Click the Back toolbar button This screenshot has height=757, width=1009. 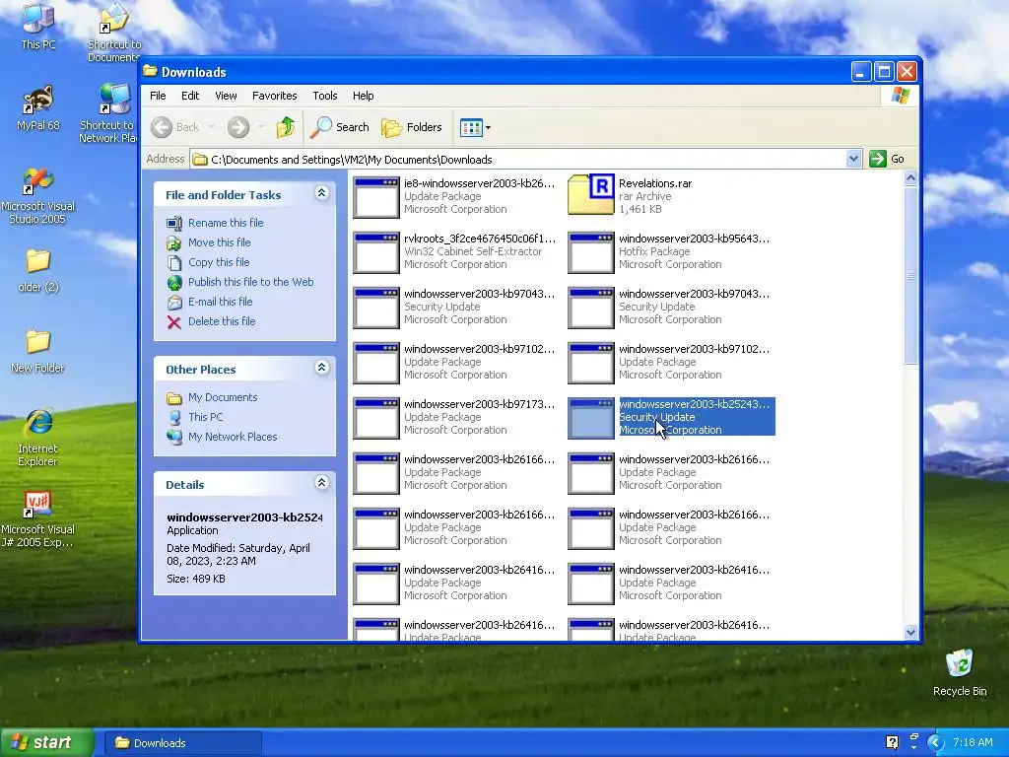(x=175, y=127)
